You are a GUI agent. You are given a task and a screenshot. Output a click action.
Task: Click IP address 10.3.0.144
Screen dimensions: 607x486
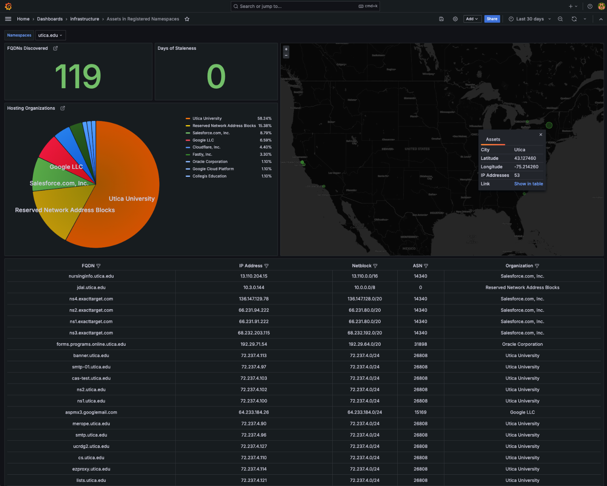[254, 287]
